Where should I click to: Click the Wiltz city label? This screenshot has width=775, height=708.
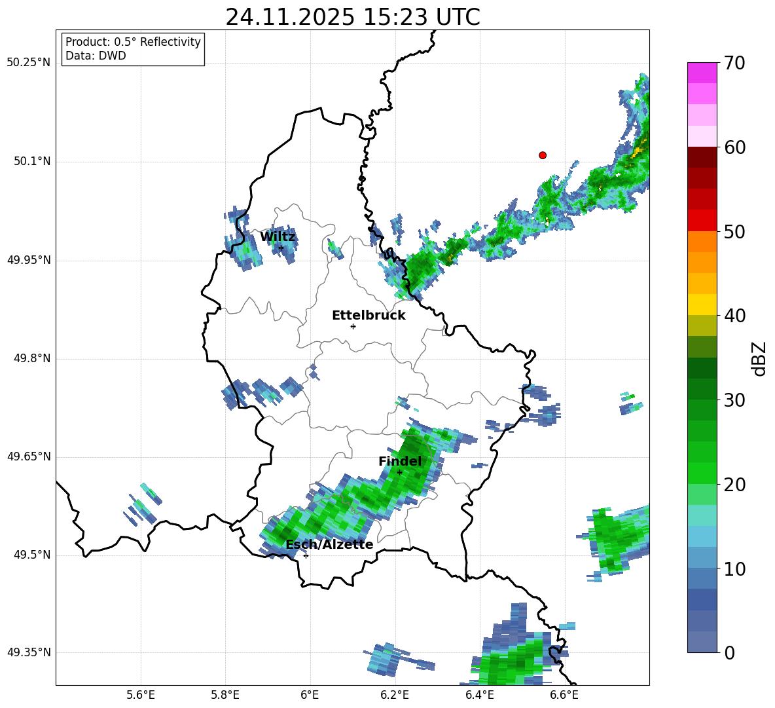pyautogui.click(x=278, y=237)
